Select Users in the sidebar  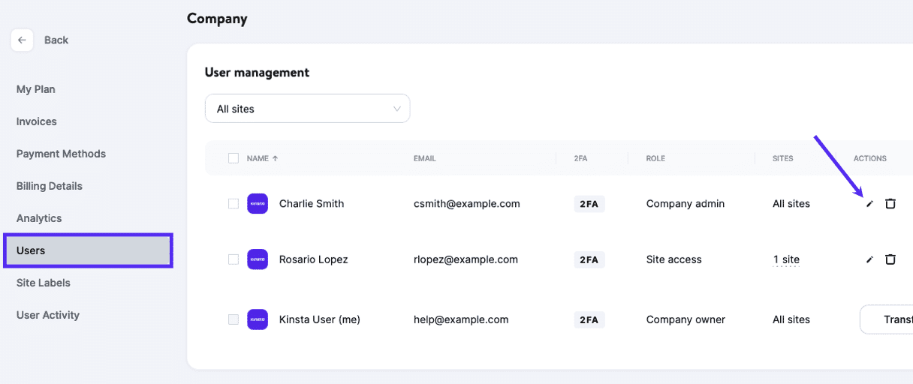click(89, 250)
